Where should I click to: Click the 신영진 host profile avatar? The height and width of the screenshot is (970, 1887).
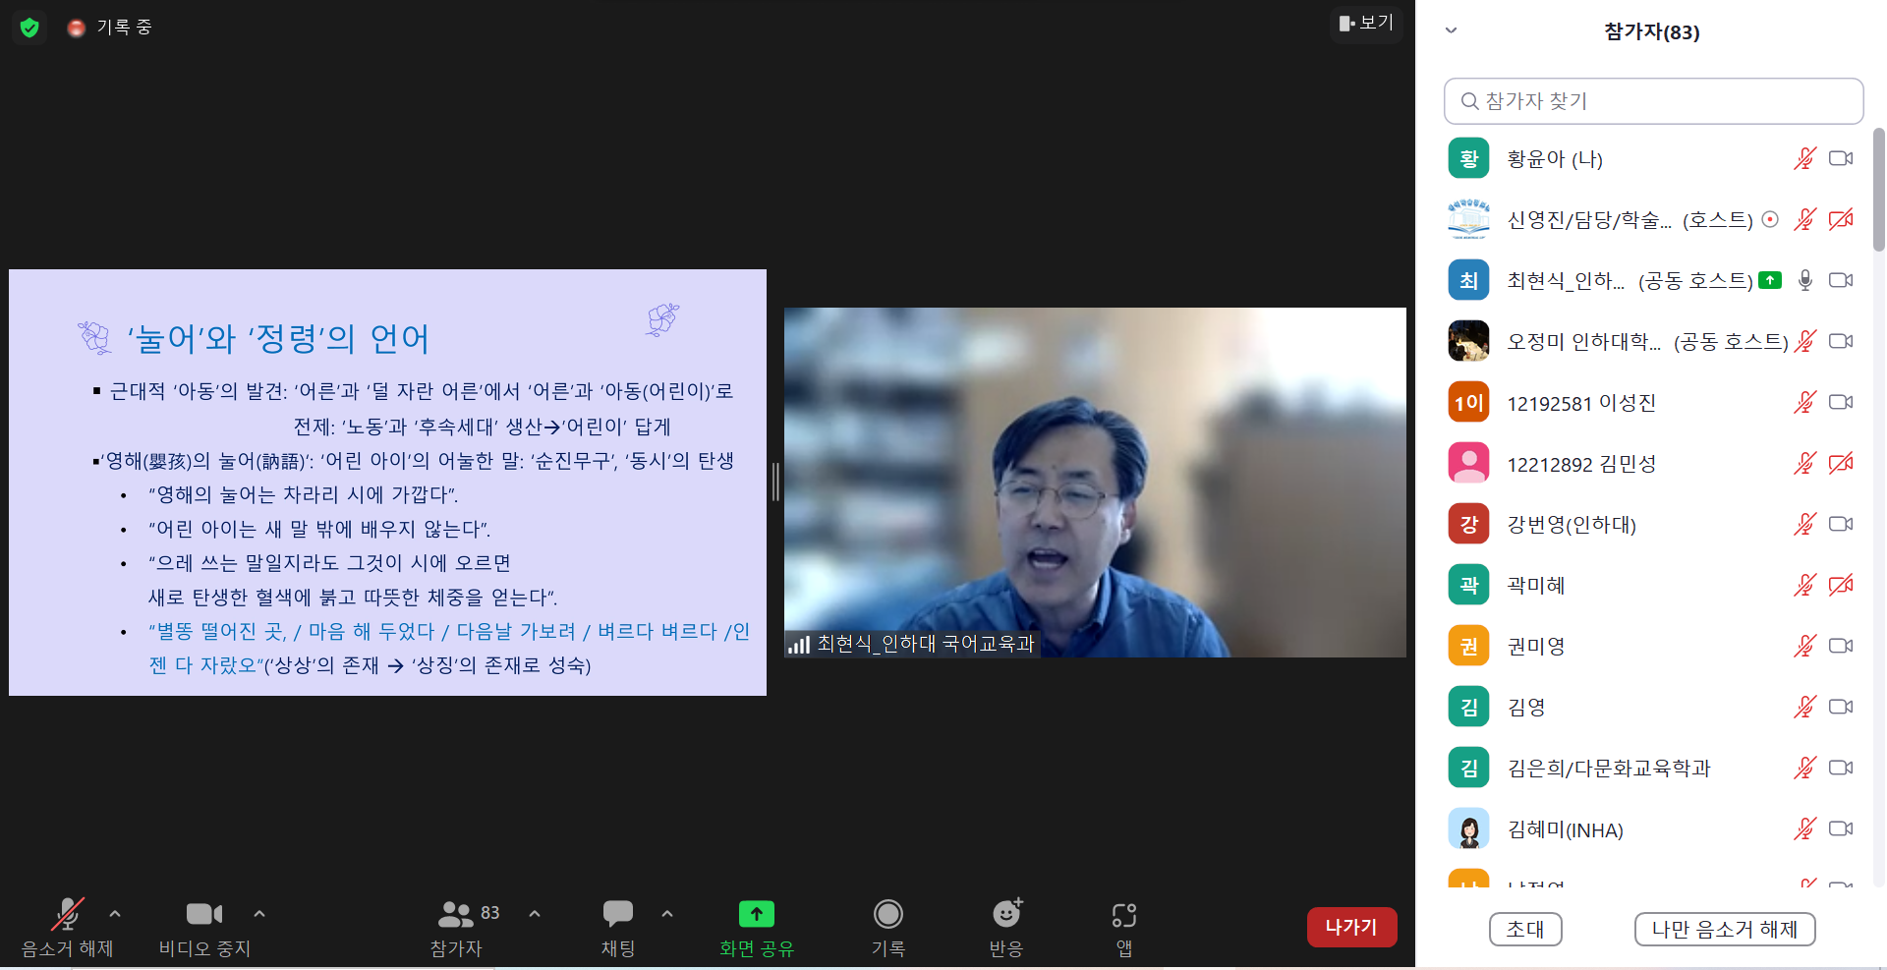(x=1468, y=219)
